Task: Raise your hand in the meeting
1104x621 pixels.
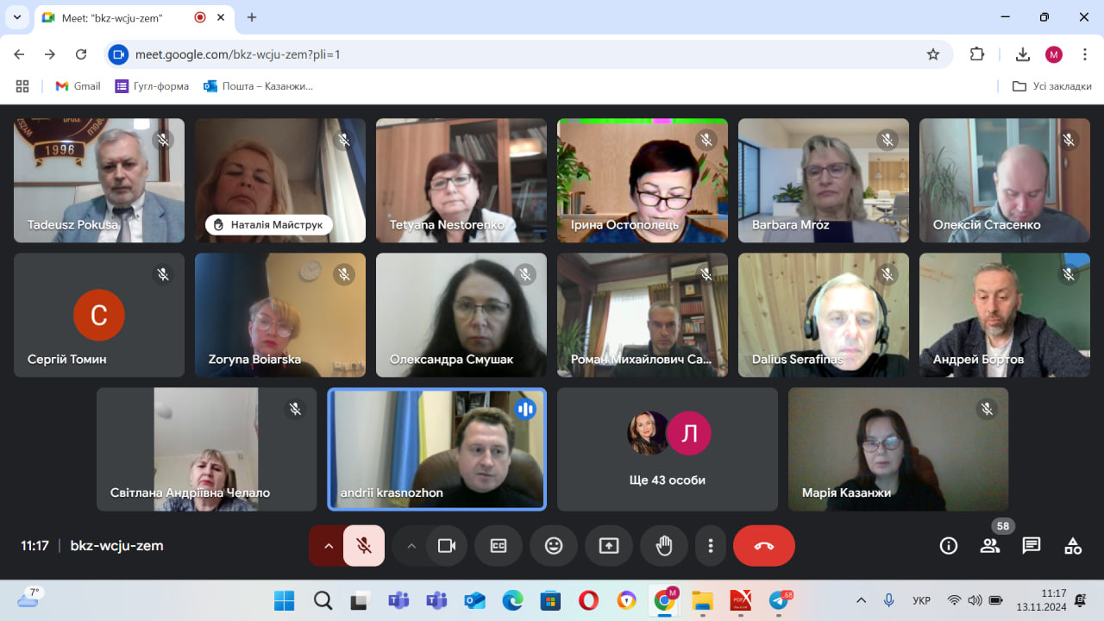Action: [664, 546]
